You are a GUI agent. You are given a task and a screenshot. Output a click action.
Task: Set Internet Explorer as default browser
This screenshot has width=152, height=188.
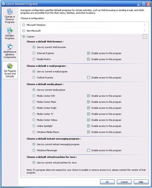[x=34, y=53]
